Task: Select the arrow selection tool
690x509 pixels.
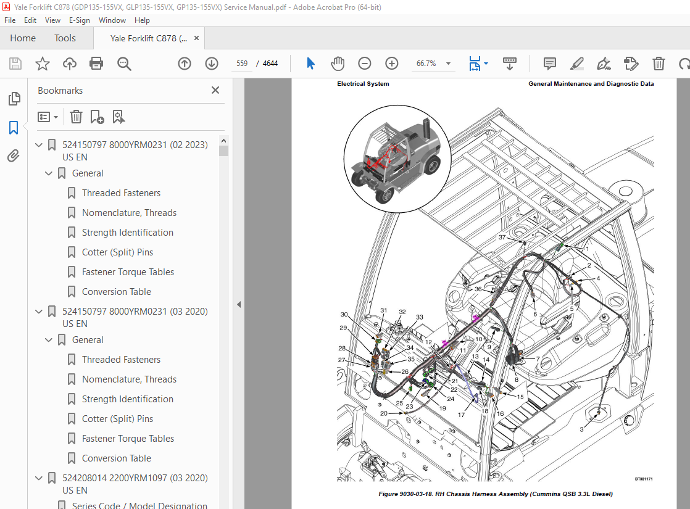Action: coord(310,64)
